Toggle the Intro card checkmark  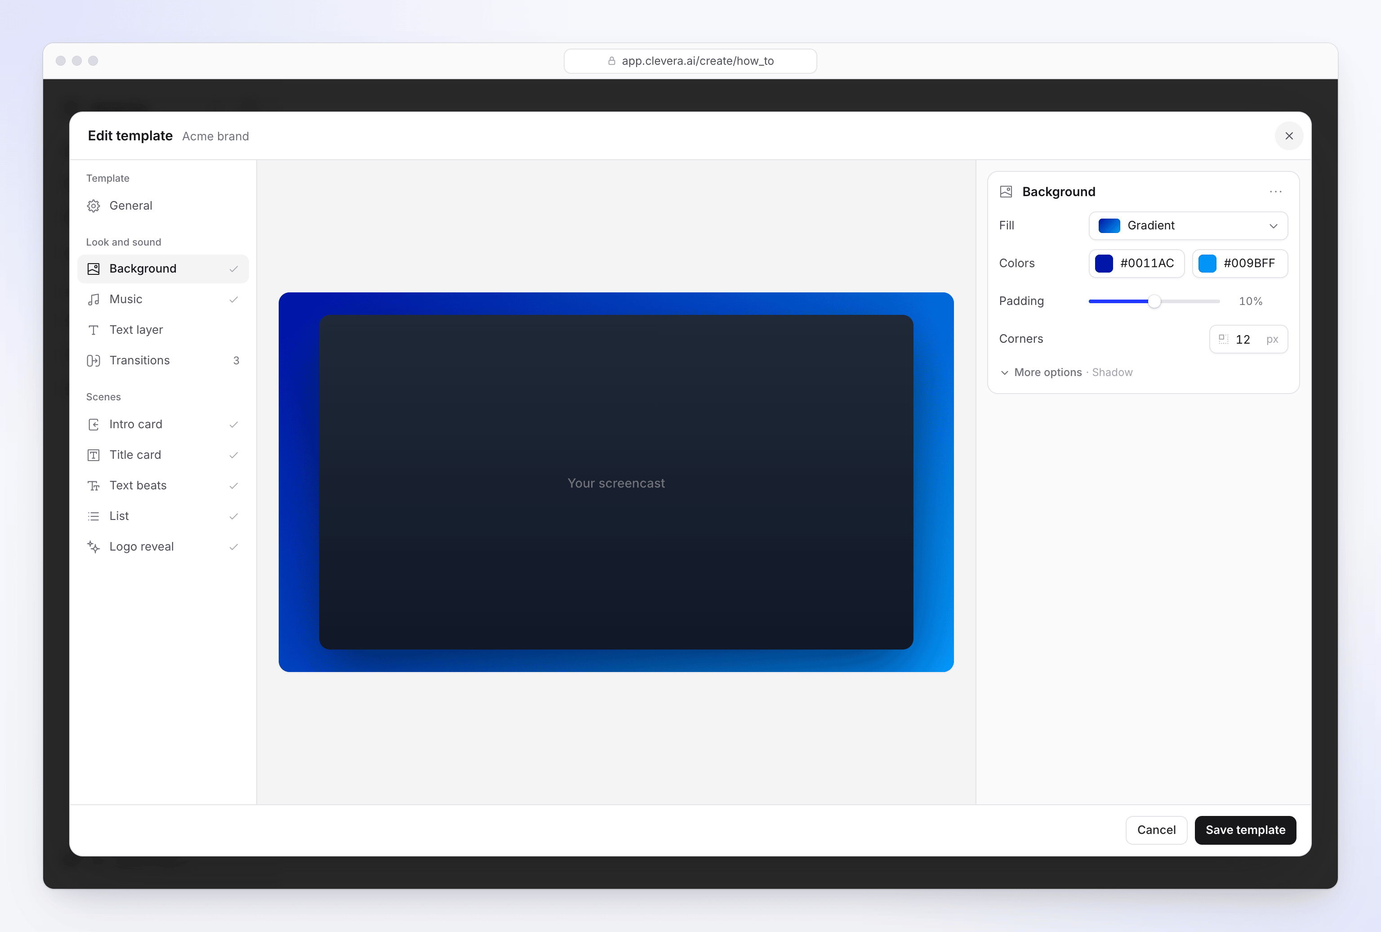click(233, 425)
